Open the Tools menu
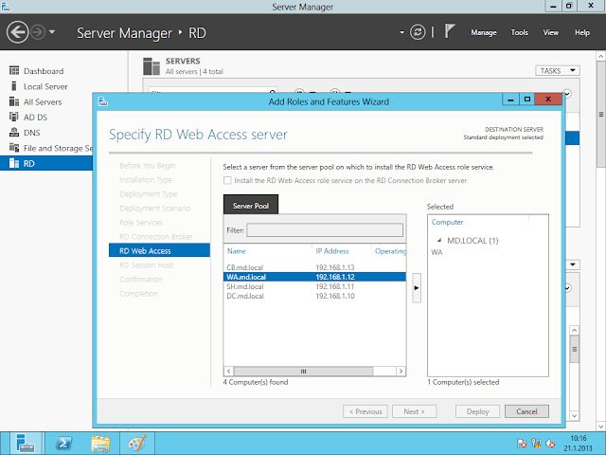The image size is (606, 455). pos(520,32)
